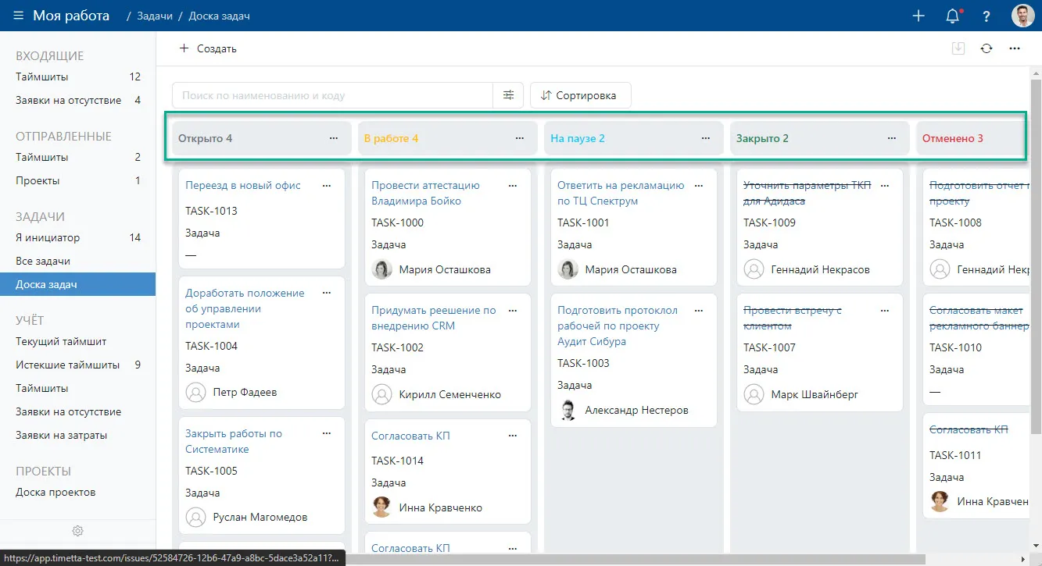Open help question mark icon
This screenshot has width=1042, height=566.
[x=986, y=16]
